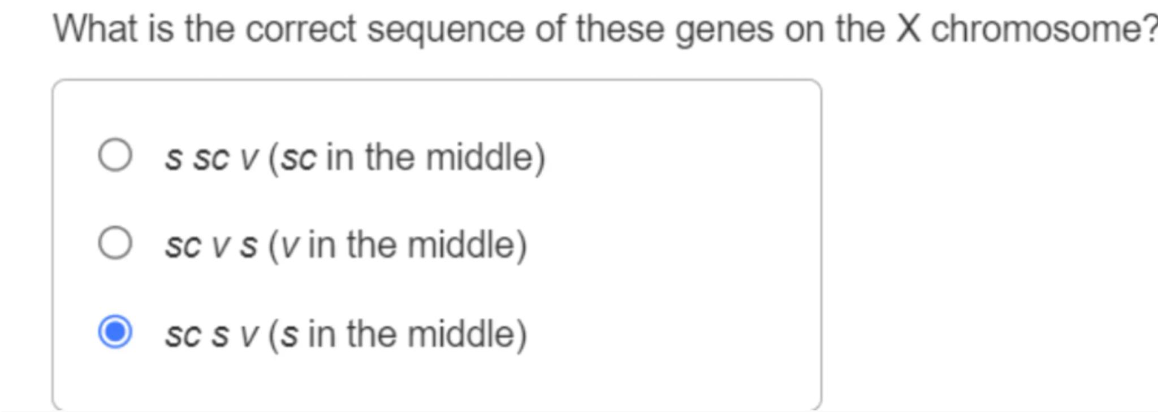This screenshot has height=412, width=1158.
Task: Click the word "chromosome" in the question
Action: click(1039, 28)
